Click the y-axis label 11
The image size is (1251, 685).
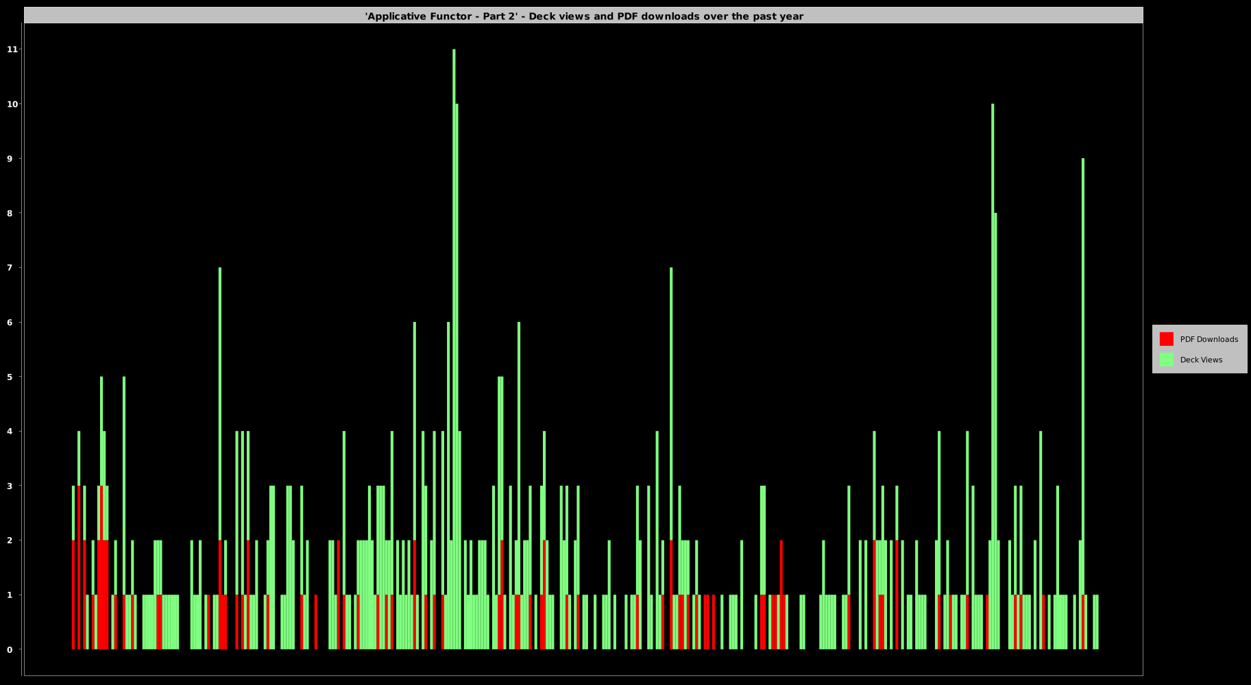tap(12, 49)
